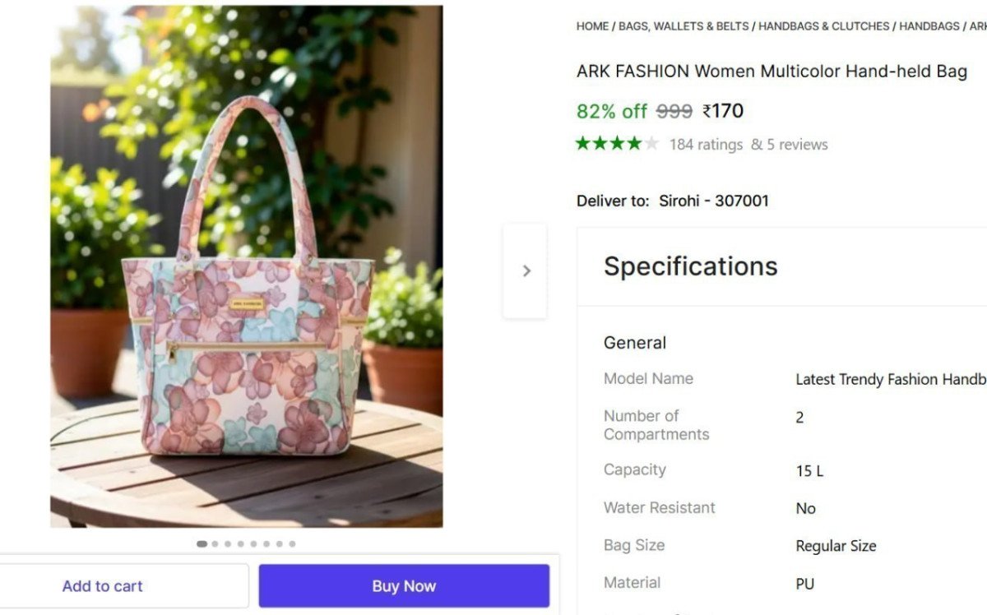Open BAGS, WALLETS & BELTS breadcrumb

coord(683,25)
